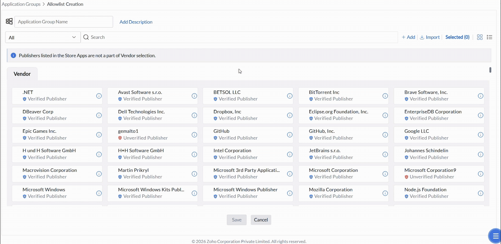Open Eclipse.org Foundation info icon

tap(385, 115)
